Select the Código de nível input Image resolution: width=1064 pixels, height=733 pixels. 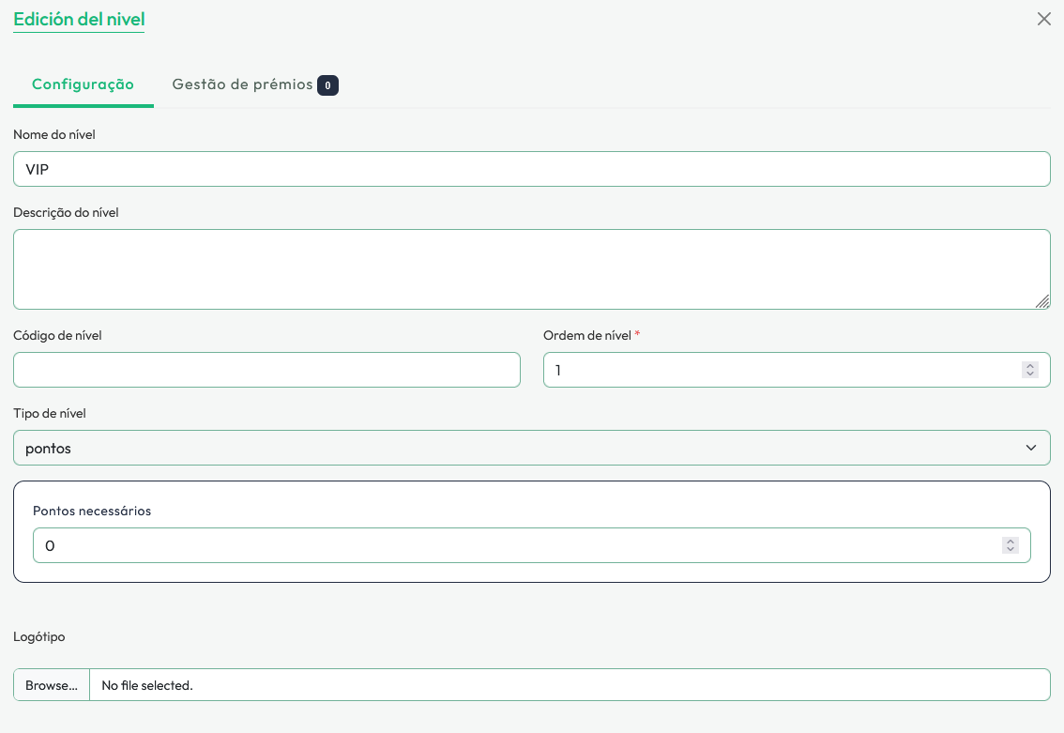(266, 370)
